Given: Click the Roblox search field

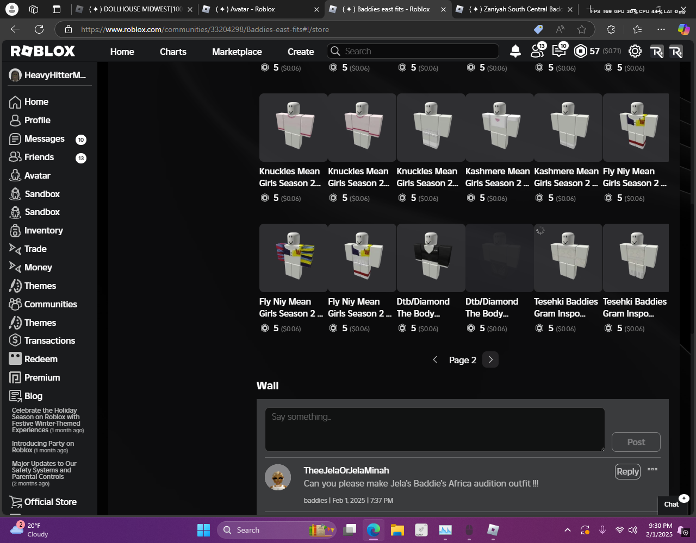Looking at the screenshot, I should pyautogui.click(x=413, y=51).
